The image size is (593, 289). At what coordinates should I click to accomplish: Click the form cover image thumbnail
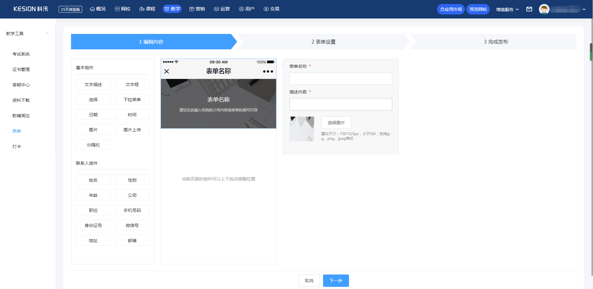[x=302, y=129]
